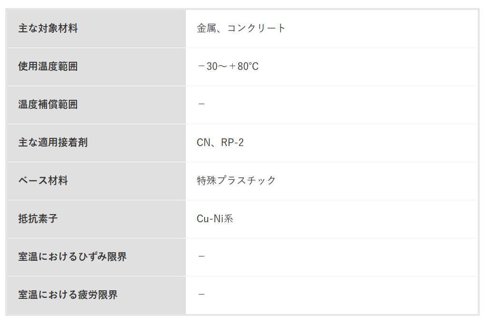
Task: Click the dash value beside ひずみ限界
Action: click(x=202, y=256)
